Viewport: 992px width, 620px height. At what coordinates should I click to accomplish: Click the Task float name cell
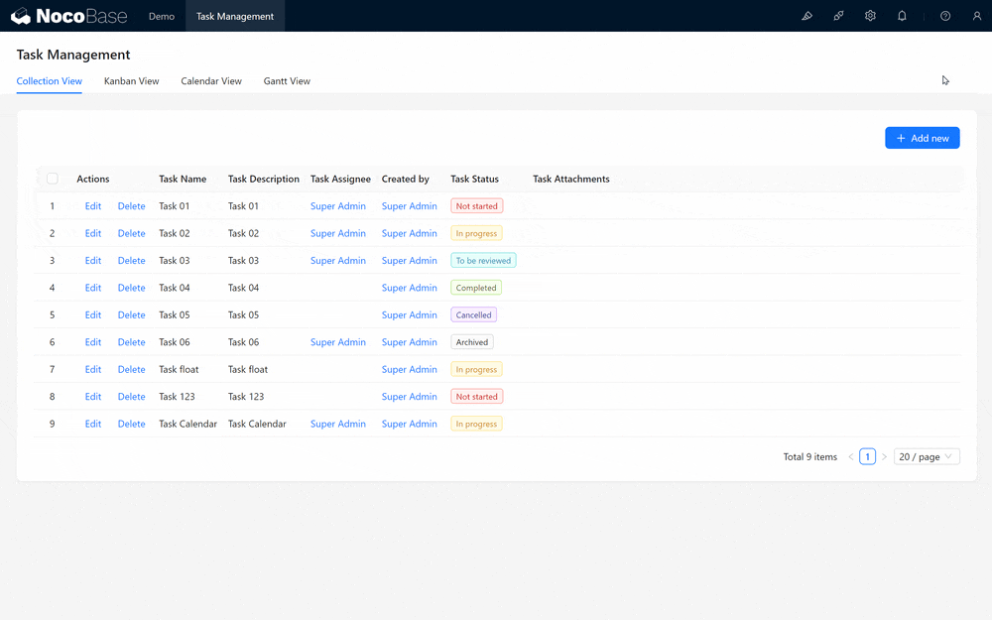click(x=179, y=369)
